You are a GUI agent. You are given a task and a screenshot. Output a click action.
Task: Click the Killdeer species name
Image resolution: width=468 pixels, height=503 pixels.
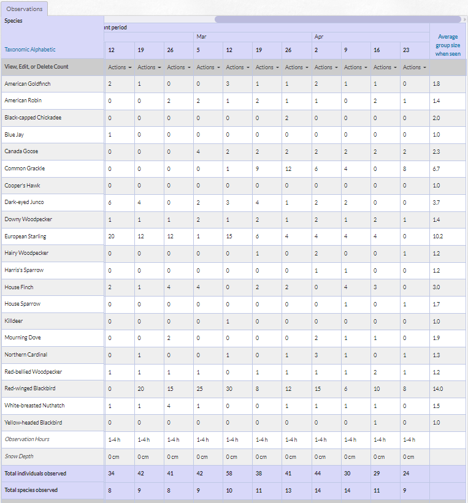pos(13,321)
